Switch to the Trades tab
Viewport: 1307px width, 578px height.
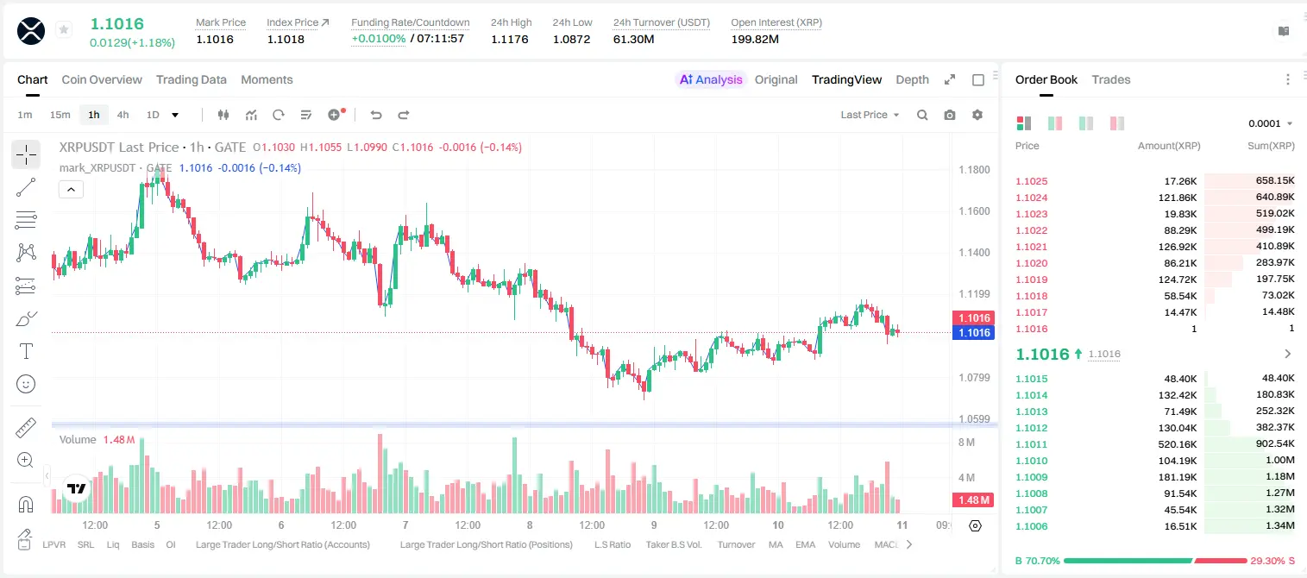1110,79
